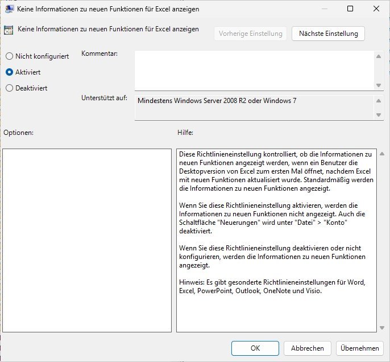390x362 pixels.
Task: Apply changes with Übernehmen
Action: [x=359, y=348]
